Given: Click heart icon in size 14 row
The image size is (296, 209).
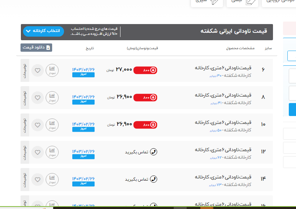Looking at the screenshot, I should (37, 179).
